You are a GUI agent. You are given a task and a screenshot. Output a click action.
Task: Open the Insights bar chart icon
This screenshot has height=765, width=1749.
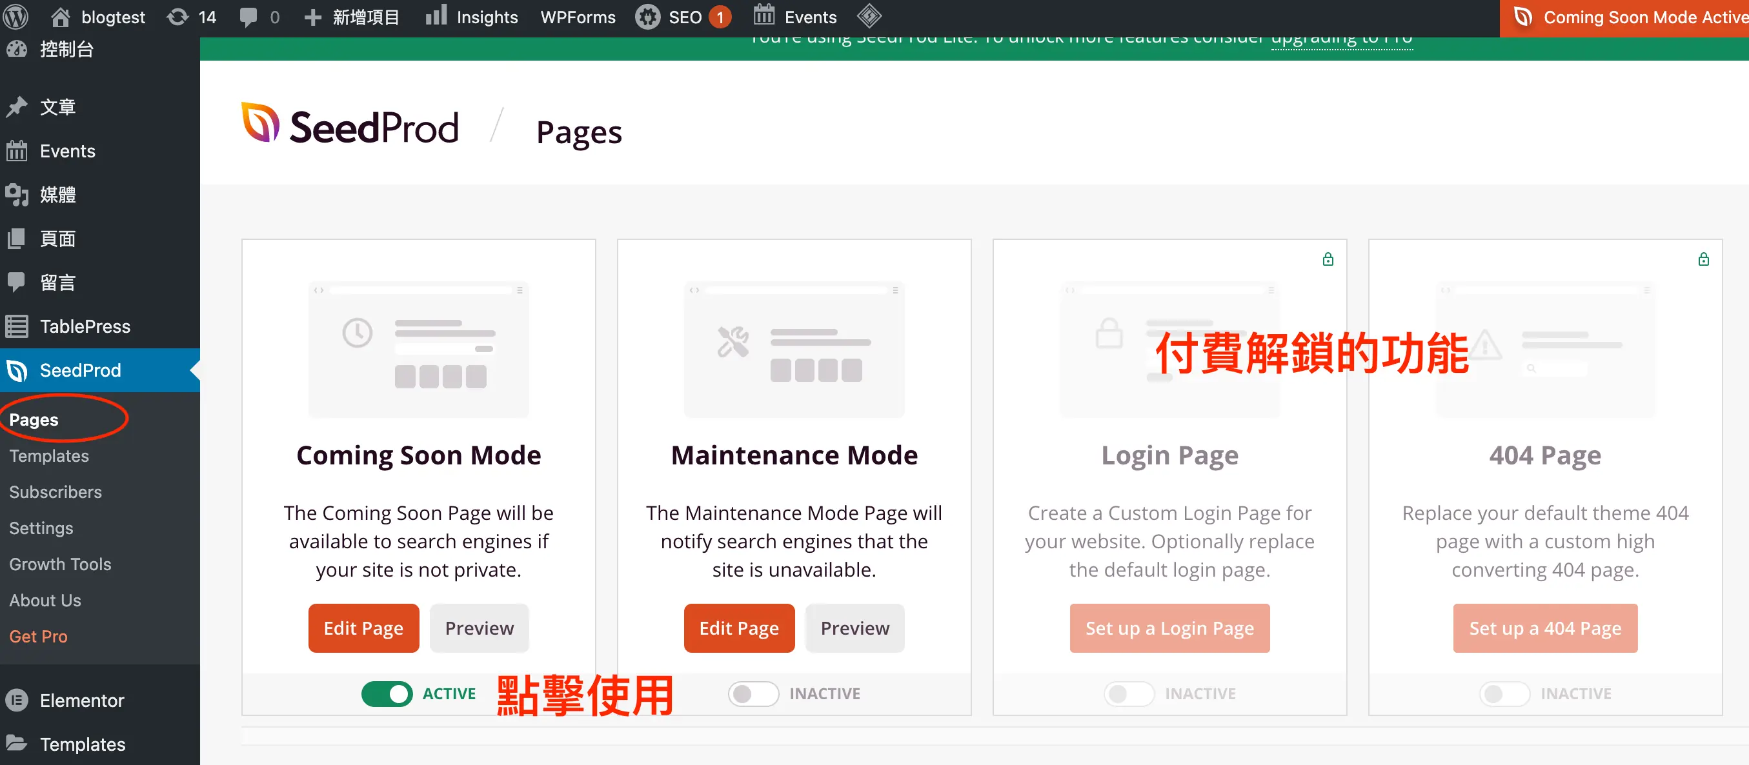[436, 15]
